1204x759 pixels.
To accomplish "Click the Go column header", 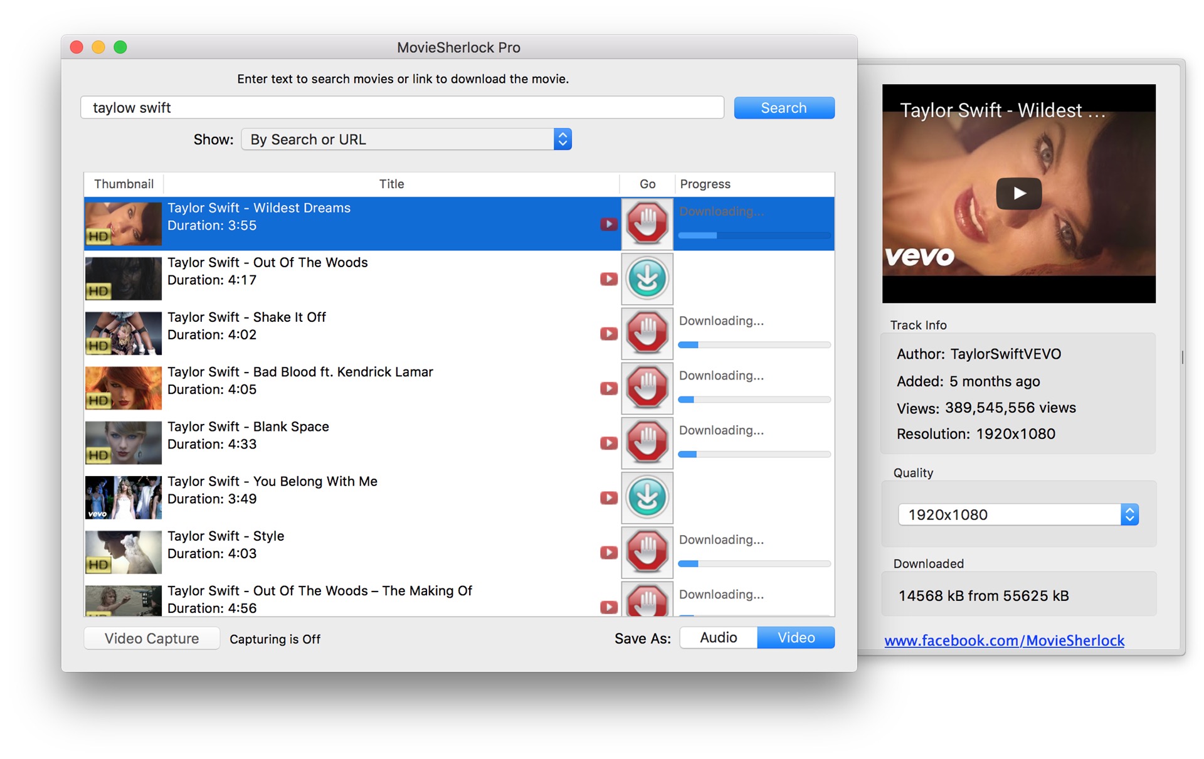I will [647, 184].
